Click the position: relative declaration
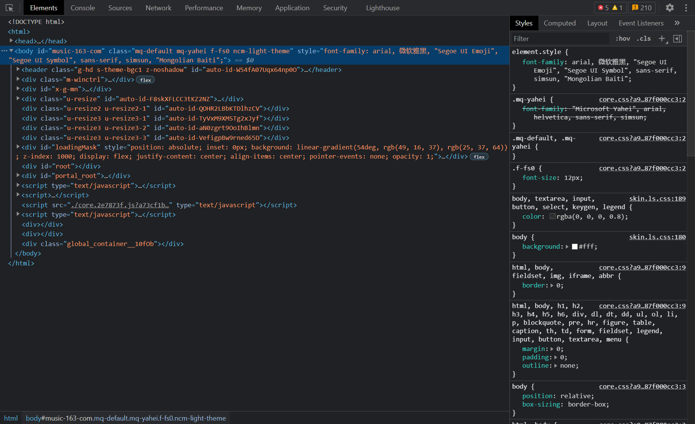Screen dimensions: 695x424 click(x=558, y=396)
